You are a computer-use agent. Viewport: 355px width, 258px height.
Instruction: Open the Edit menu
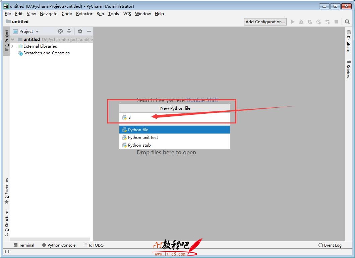[18, 14]
